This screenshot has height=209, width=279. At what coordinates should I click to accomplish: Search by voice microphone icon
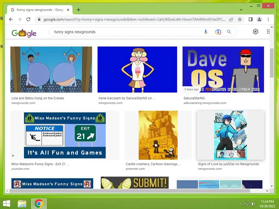206,32
